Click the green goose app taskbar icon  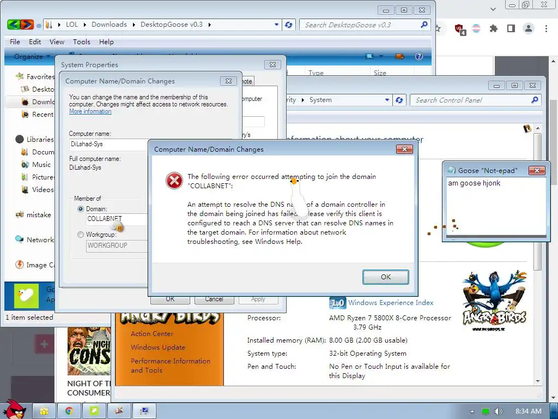pos(94,411)
